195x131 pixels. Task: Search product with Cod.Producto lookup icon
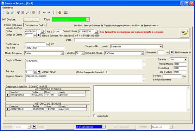[x=48, y=44]
